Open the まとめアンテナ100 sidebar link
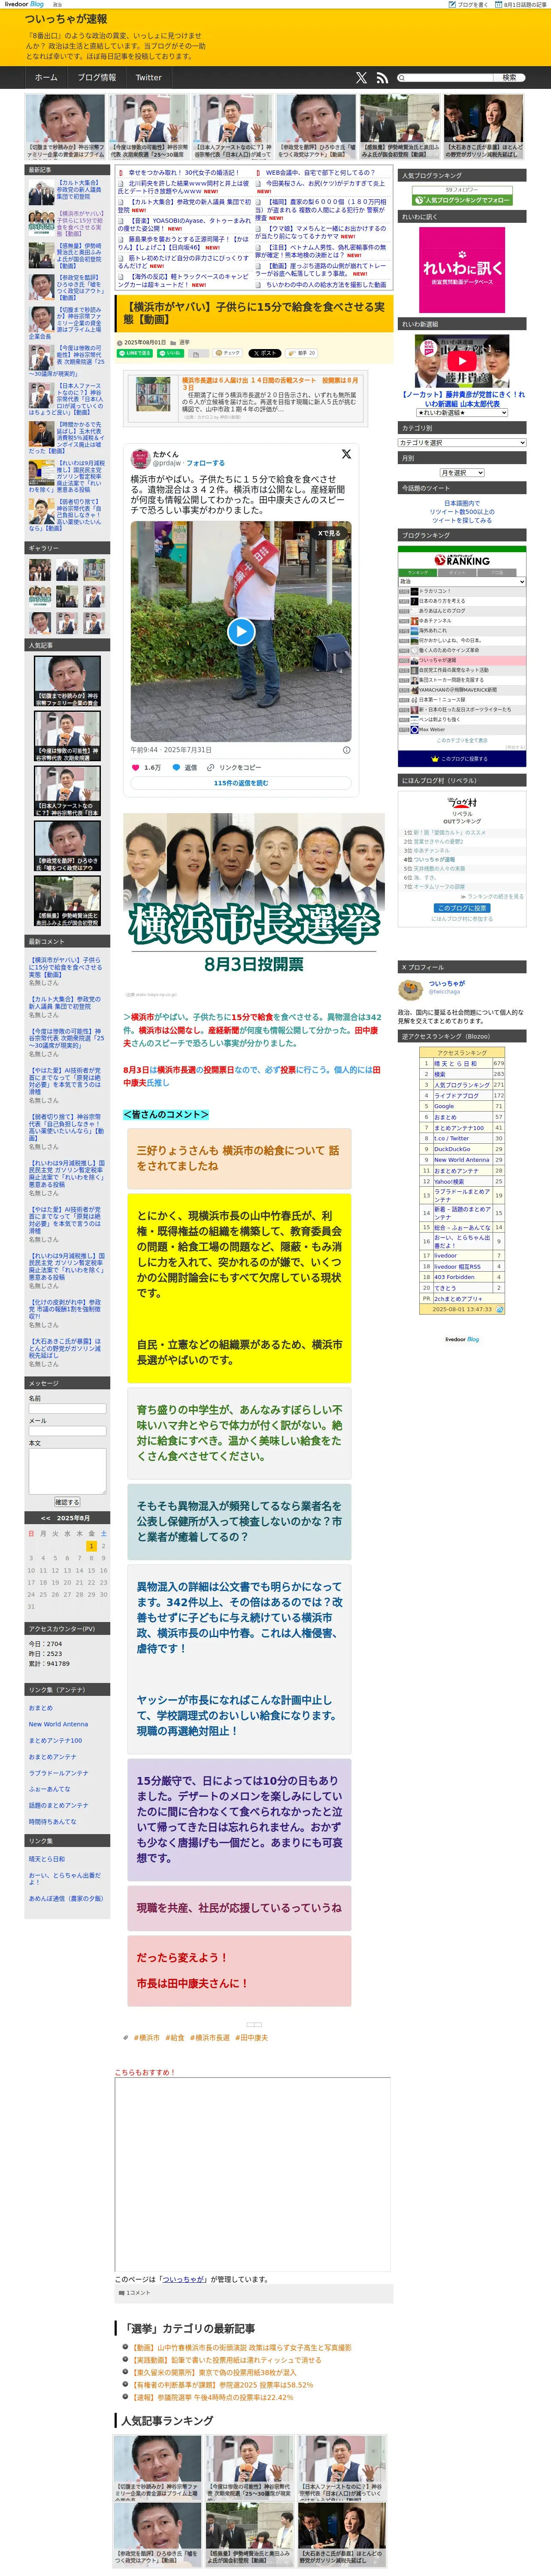Image resolution: width=551 pixels, height=2576 pixels. pyautogui.click(x=55, y=1740)
